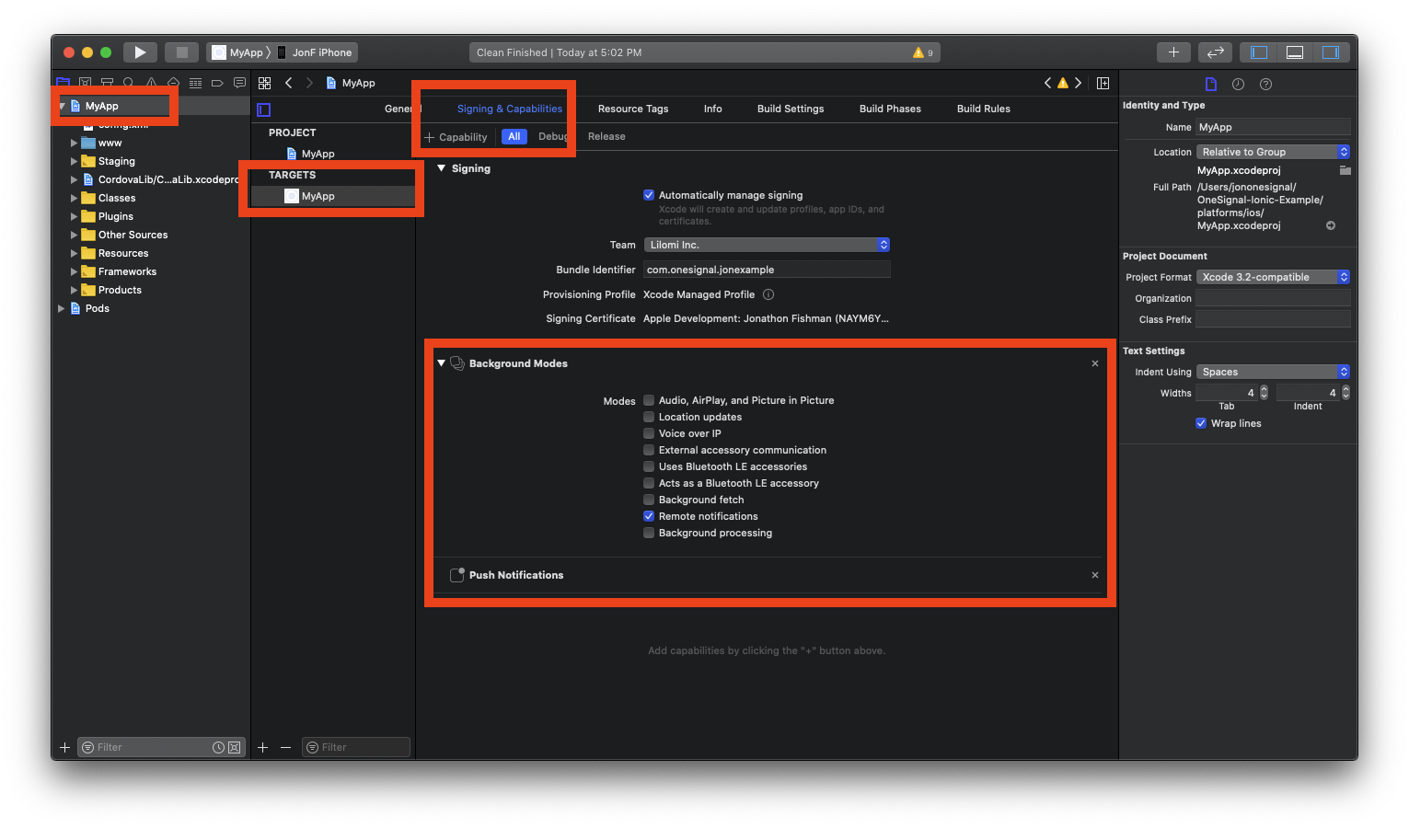Remove Push Notifications capability with X

point(1095,575)
